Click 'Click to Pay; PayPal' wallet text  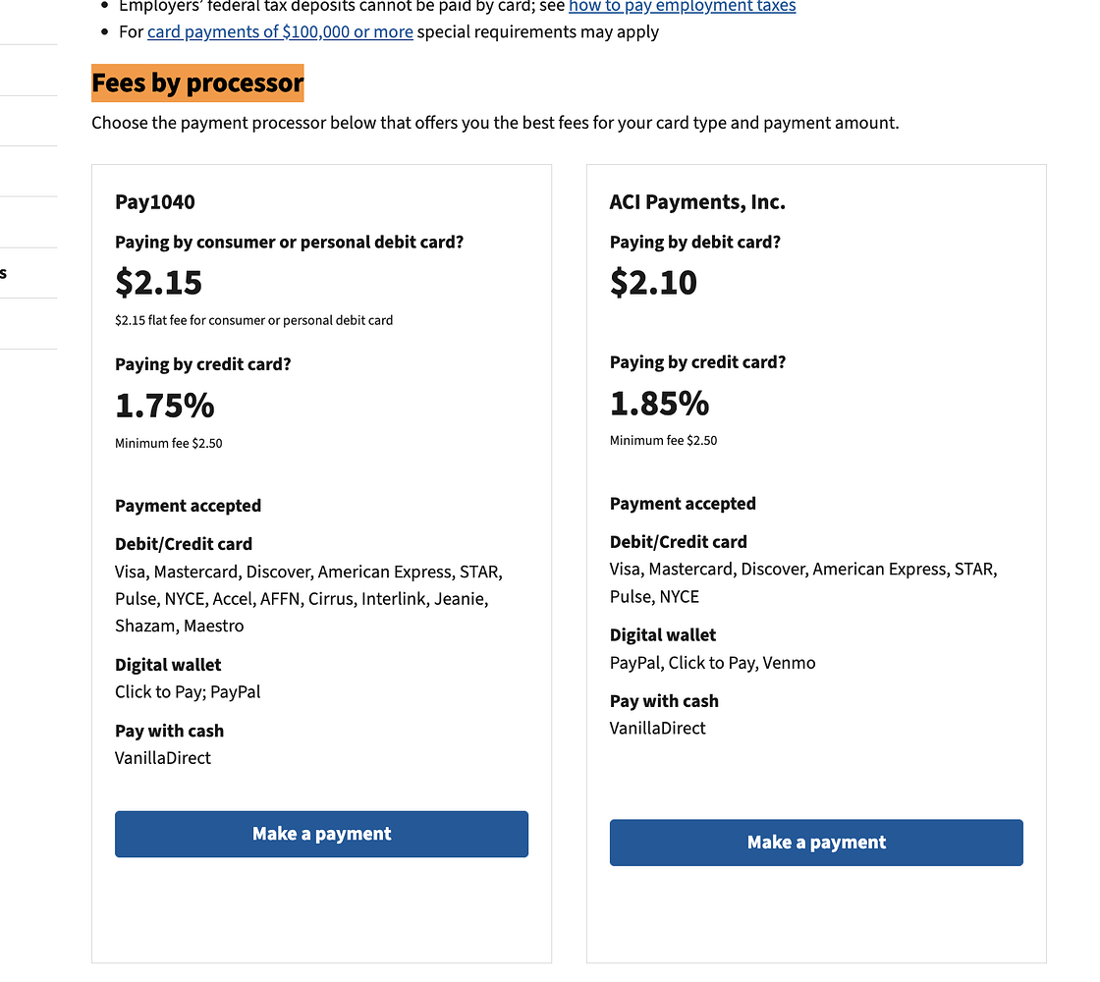188,692
